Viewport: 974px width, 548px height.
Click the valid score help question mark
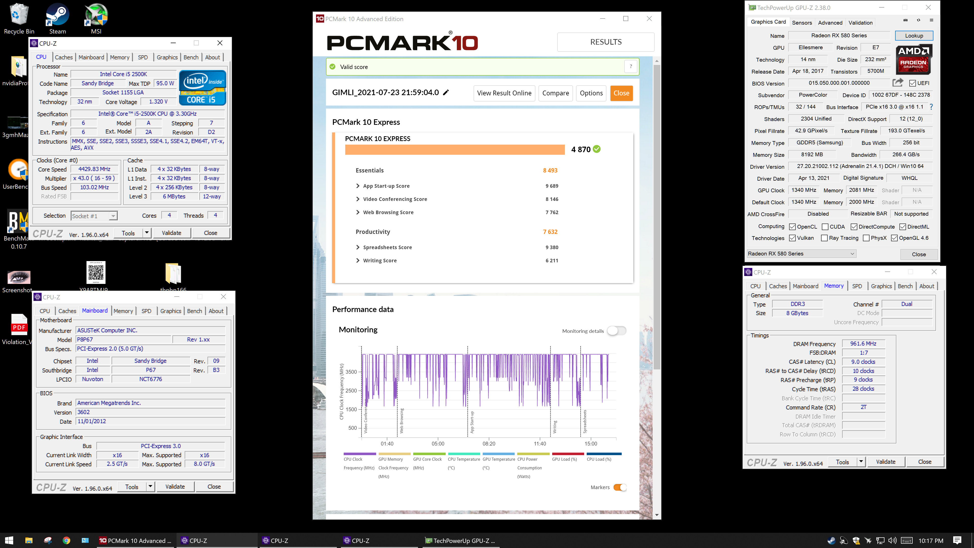tap(631, 66)
